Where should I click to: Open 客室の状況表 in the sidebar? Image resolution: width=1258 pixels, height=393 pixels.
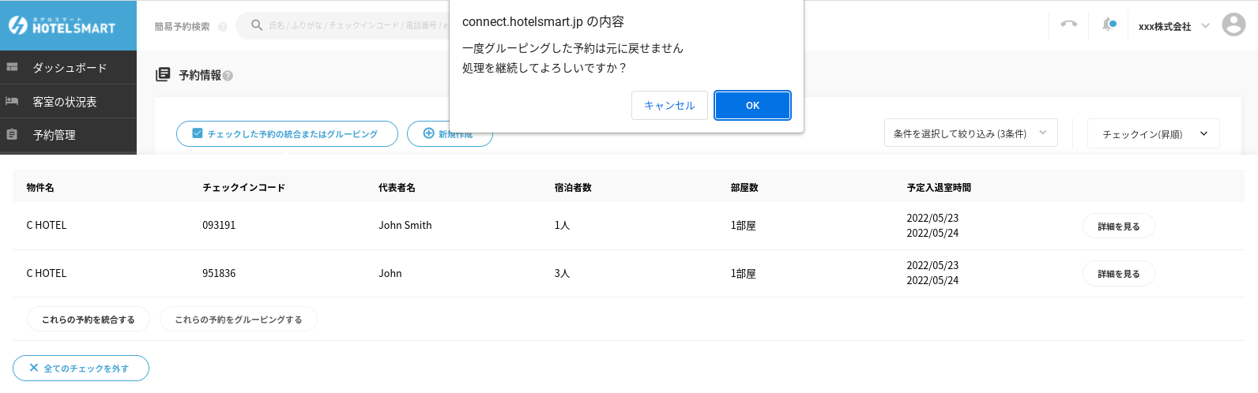click(65, 102)
